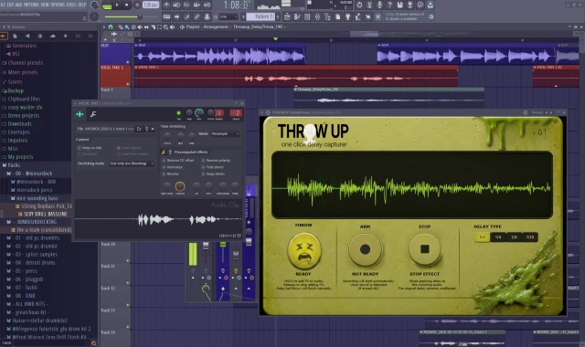Click the ARM button in Throw Up
Screen dimensions: 585x347
tap(365, 249)
